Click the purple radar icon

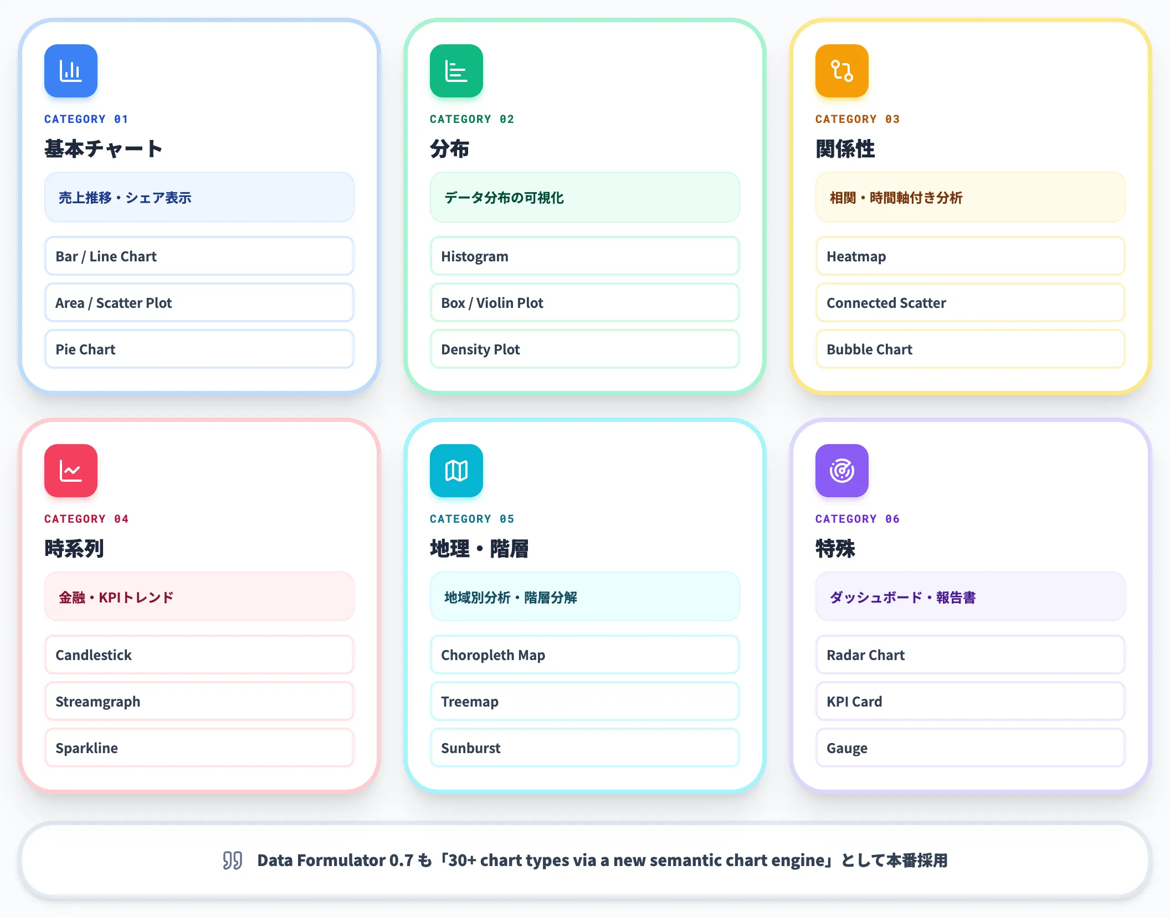[x=842, y=471]
